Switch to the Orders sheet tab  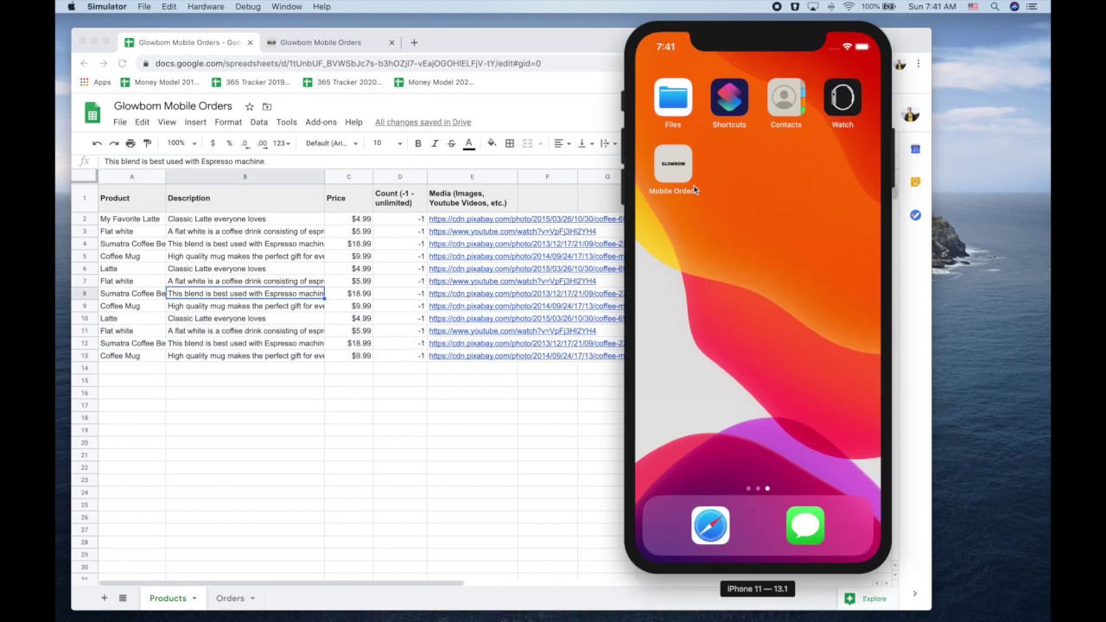click(230, 599)
